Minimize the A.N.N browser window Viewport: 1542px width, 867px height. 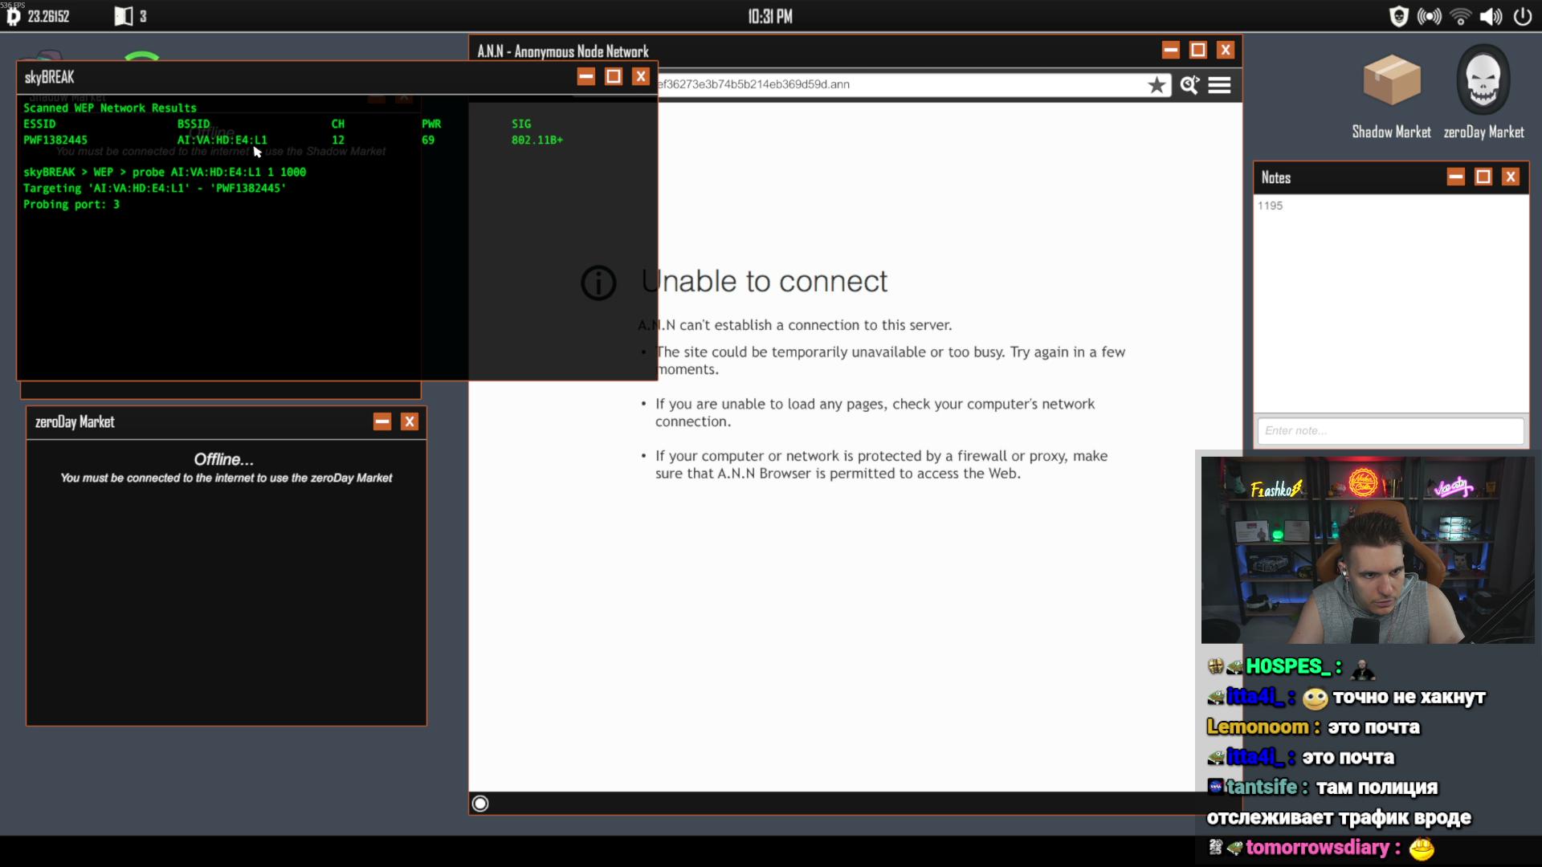(x=1171, y=51)
